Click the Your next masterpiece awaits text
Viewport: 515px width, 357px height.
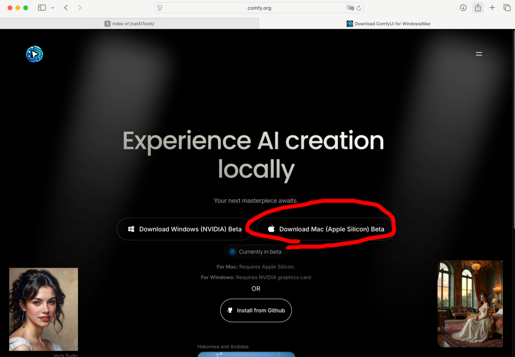(256, 201)
